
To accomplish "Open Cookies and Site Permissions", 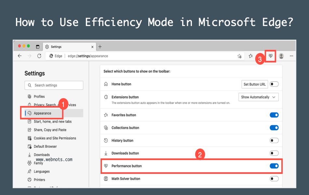I will coord(55,138).
